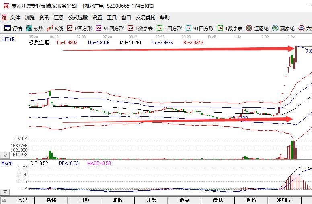Select 行情 toolbar label
Image resolution: width=312 pixels, height=204 pixels.
(17, 29)
